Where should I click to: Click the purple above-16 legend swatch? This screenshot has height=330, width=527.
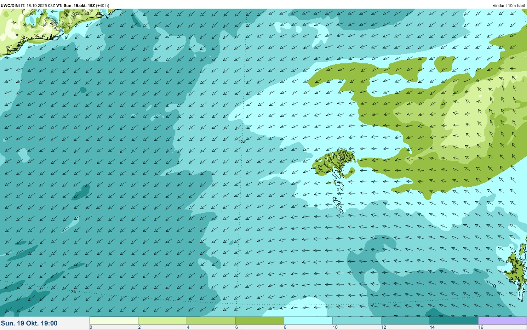coord(503,321)
